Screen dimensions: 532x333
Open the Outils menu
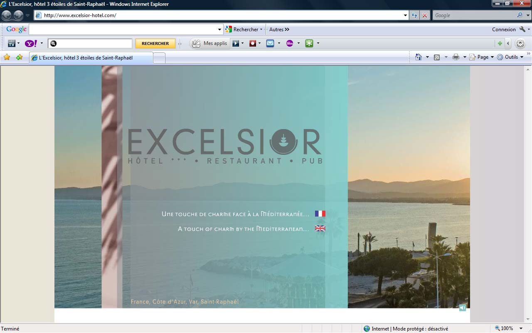coord(510,57)
